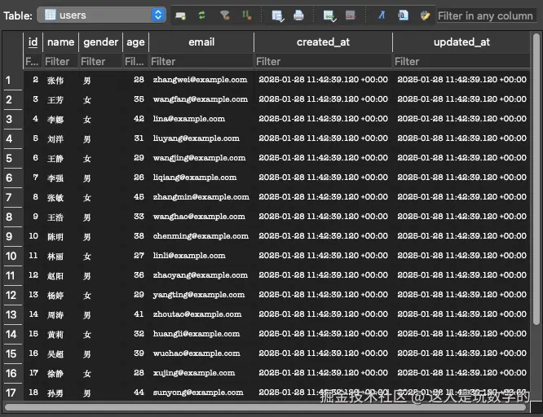Screen dimensions: 543x417
Task: Sort by the gender column header
Action: [101, 42]
